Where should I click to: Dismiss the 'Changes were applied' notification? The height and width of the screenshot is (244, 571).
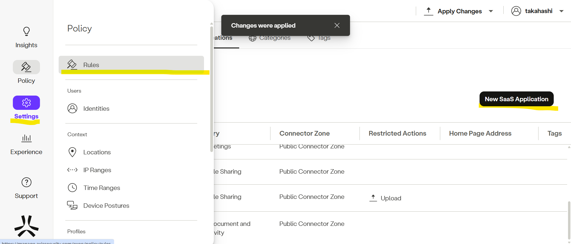pos(337,26)
